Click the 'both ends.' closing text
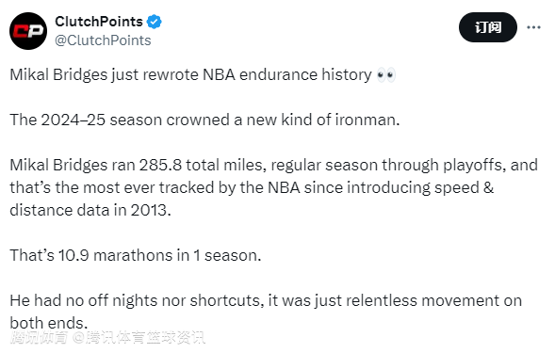 [48, 323]
